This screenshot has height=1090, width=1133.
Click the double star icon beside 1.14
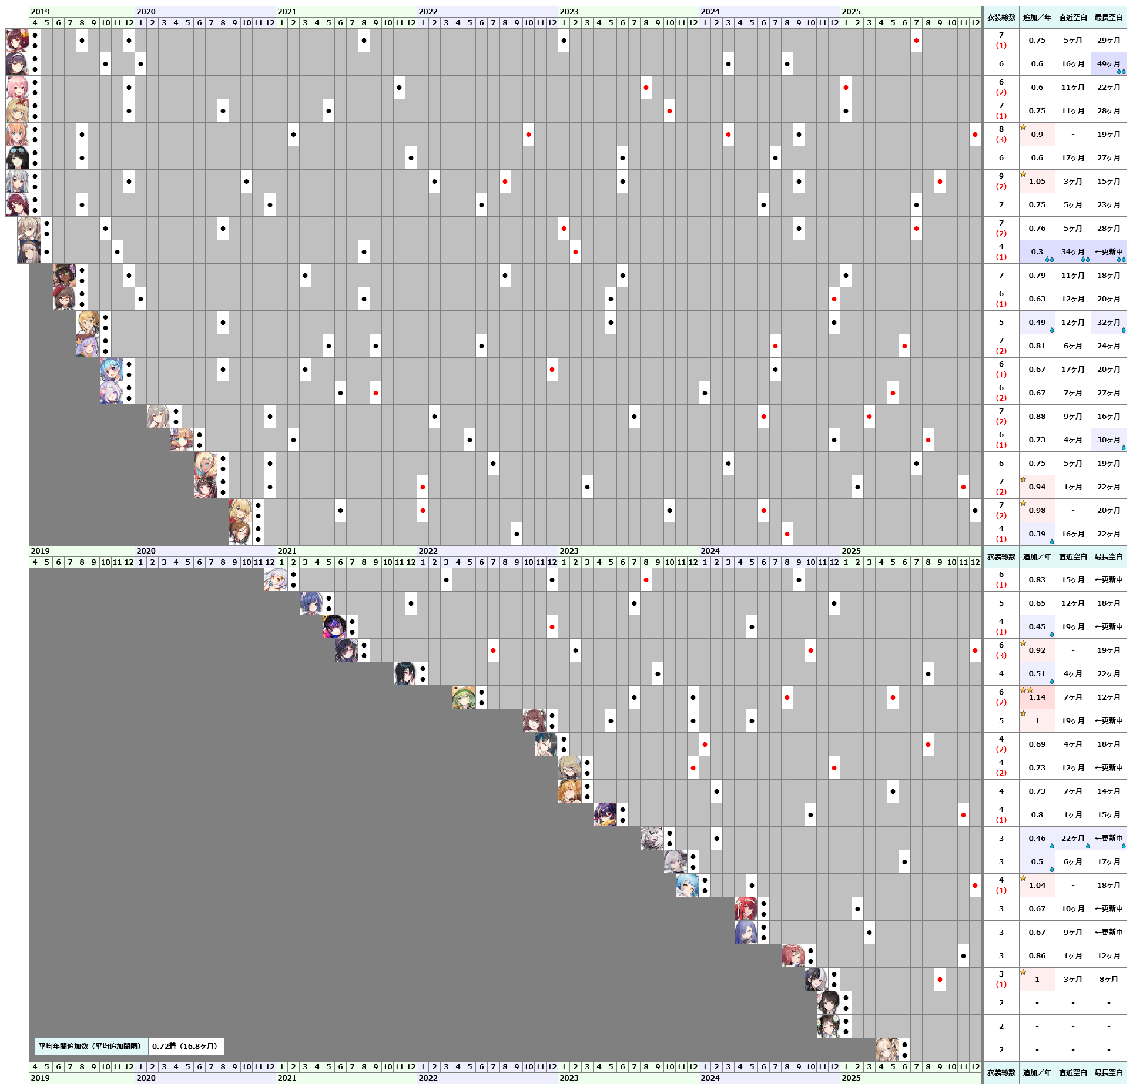coord(1027,690)
